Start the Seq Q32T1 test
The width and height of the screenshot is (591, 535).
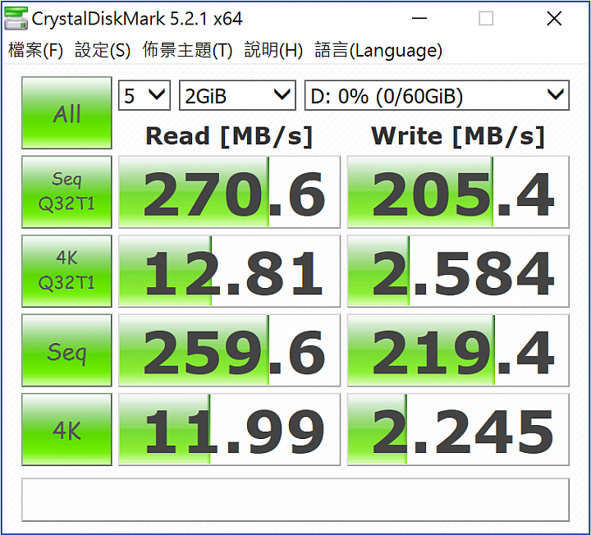pyautogui.click(x=66, y=192)
